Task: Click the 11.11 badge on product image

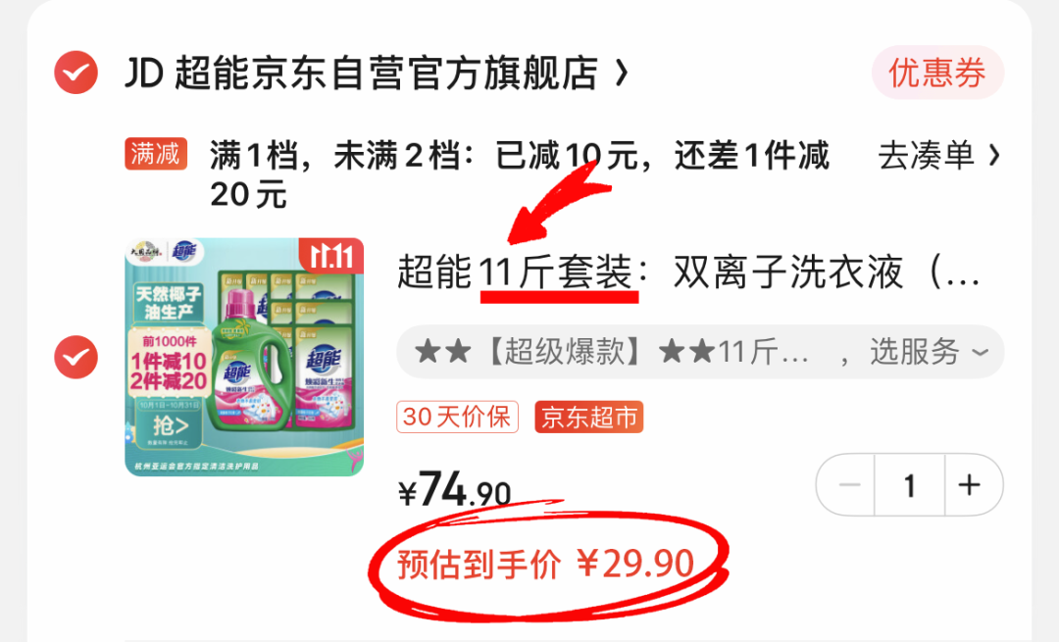Action: [331, 255]
